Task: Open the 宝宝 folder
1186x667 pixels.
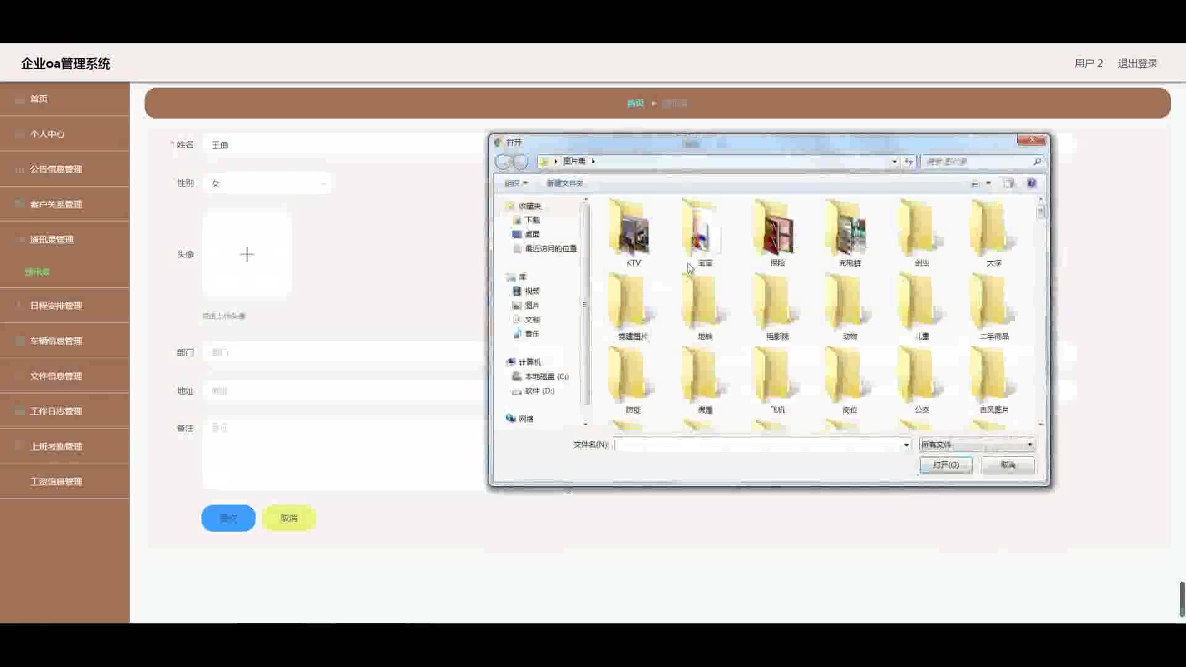Action: (x=705, y=233)
